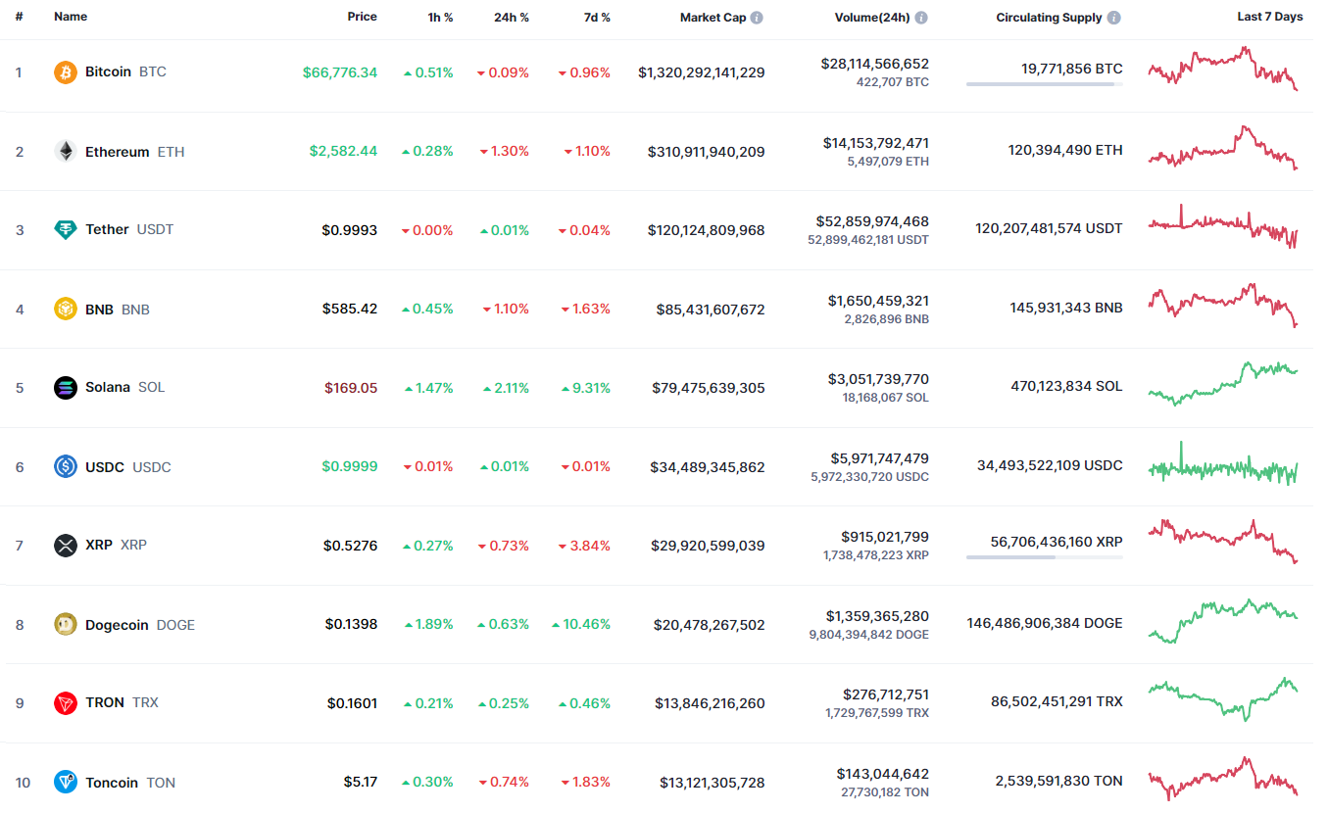This screenshot has height=814, width=1328.
Task: Click the Bitcoin coin logo icon
Action: coord(66,72)
